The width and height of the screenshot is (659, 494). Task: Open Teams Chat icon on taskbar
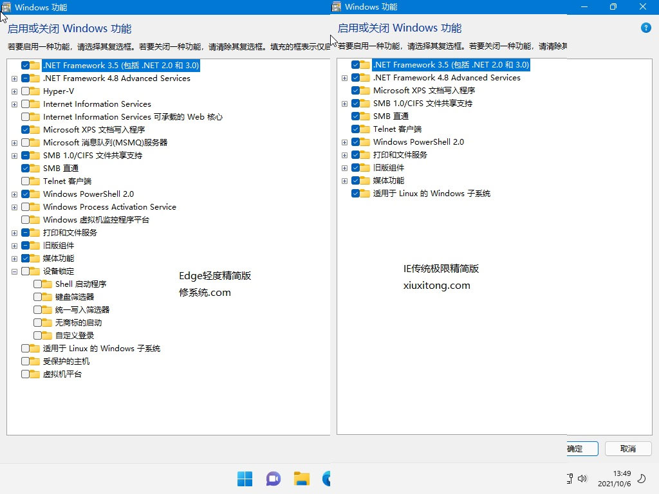coord(273,479)
